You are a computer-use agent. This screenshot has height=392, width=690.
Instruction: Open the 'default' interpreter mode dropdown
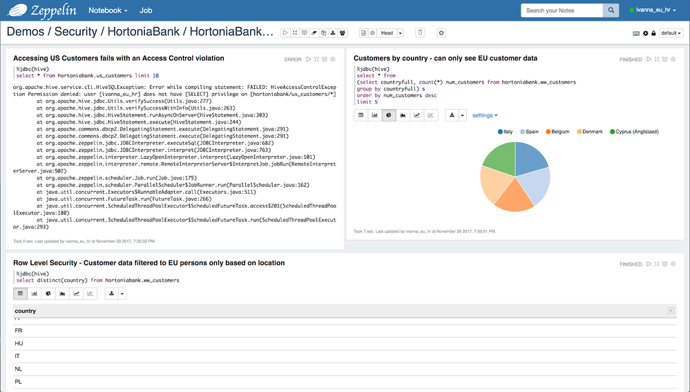tap(671, 33)
